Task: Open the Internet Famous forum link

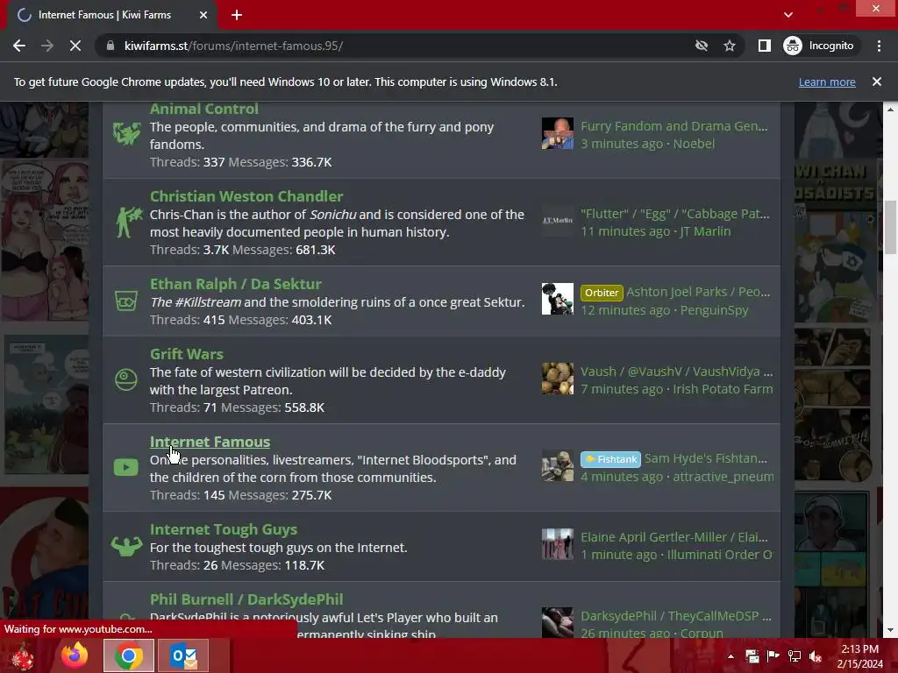Action: [210, 442]
